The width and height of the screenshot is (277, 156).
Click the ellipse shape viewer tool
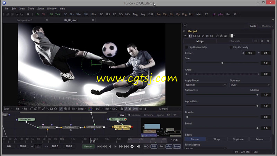[x=55, y=109]
